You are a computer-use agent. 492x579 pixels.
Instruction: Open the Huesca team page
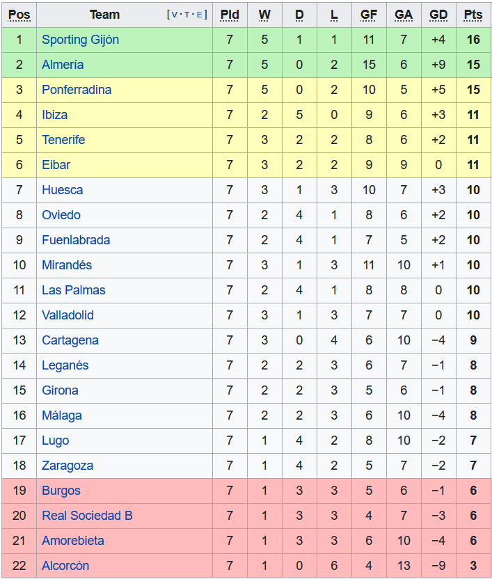62,190
